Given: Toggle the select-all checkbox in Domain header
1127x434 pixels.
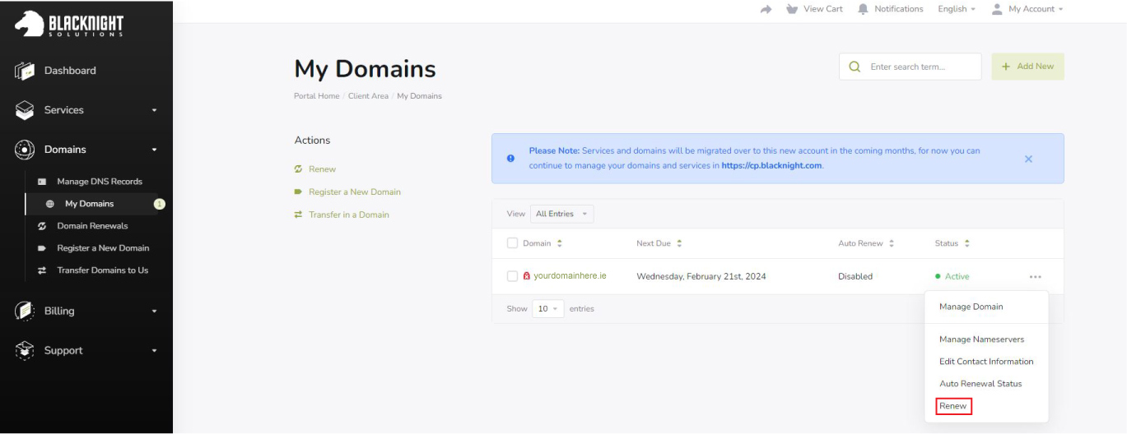Looking at the screenshot, I should 512,243.
